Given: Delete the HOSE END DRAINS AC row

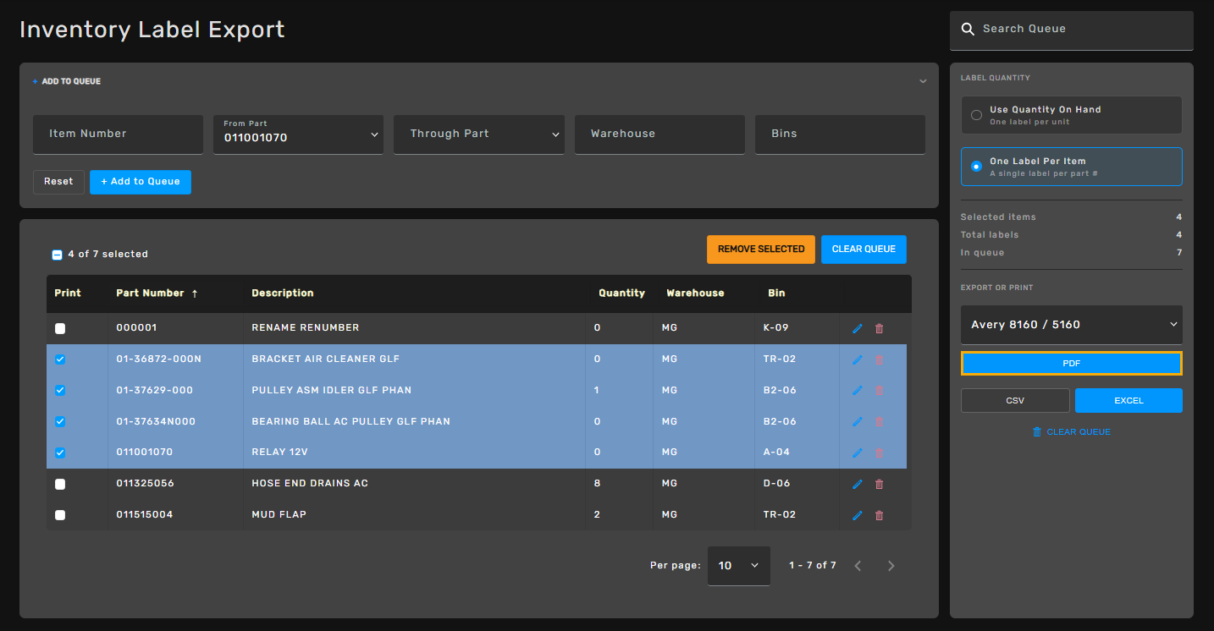Looking at the screenshot, I should coord(879,484).
